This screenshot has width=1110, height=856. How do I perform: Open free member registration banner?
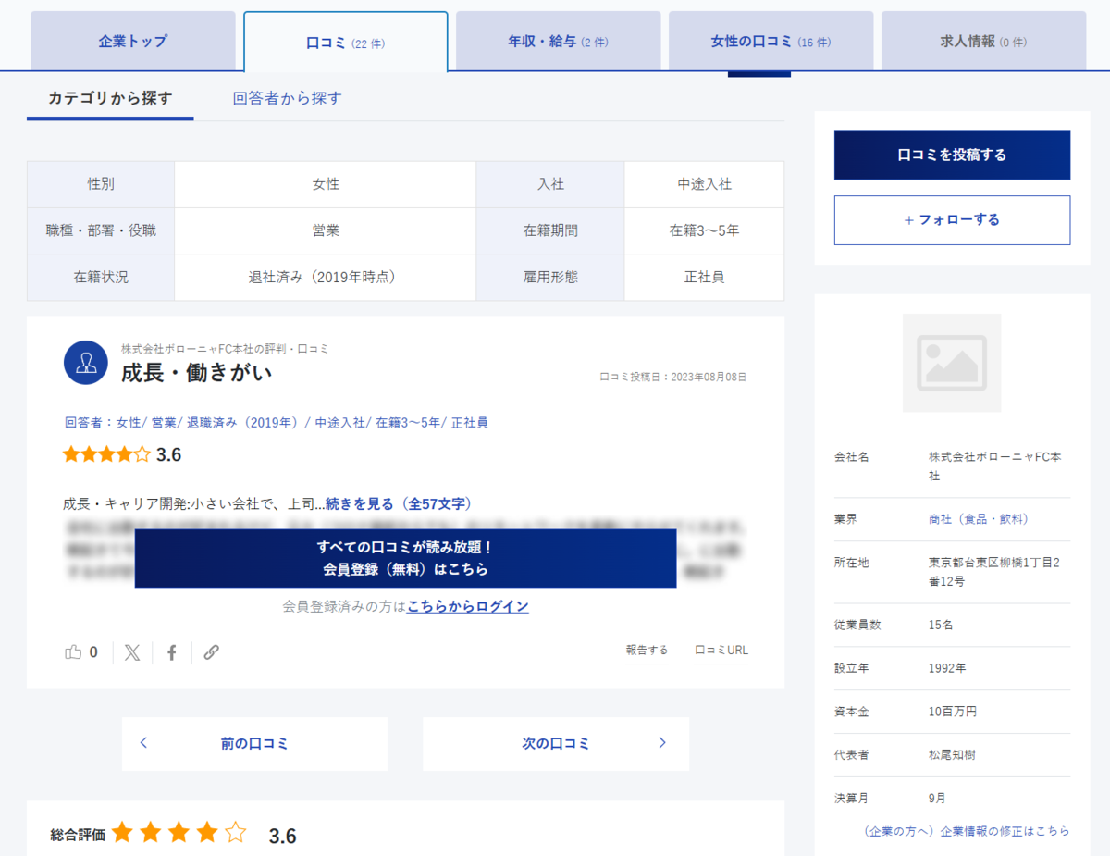(x=405, y=558)
